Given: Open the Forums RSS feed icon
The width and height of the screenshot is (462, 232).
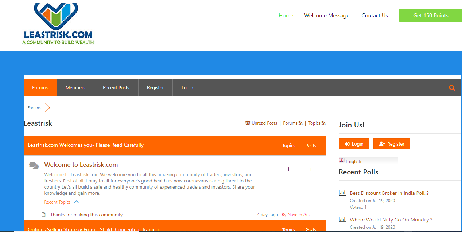Looking at the screenshot, I should pyautogui.click(x=300, y=123).
